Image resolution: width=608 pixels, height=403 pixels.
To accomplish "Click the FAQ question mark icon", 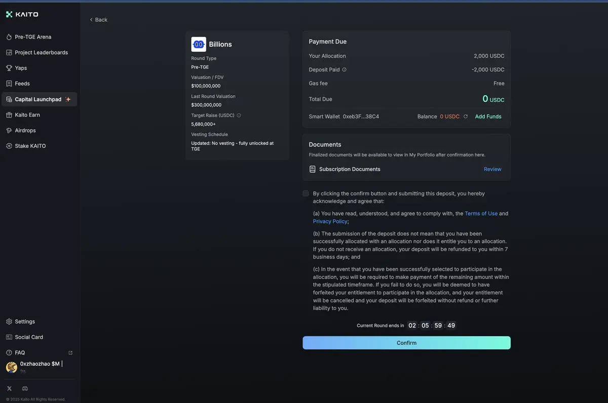I will pos(9,352).
